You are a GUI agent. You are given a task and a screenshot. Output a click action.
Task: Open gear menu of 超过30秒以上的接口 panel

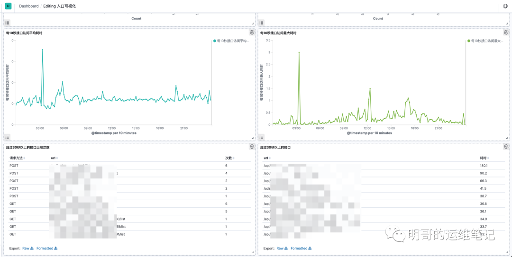click(506, 147)
